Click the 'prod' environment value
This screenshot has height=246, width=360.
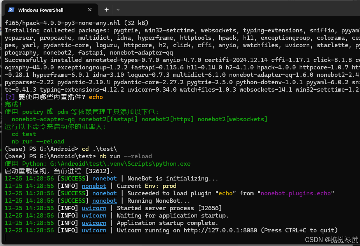[x=169, y=186]
